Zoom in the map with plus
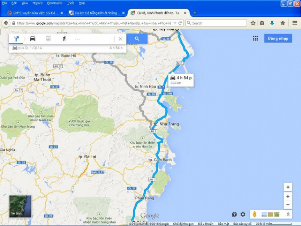301x226 pixels. (288, 196)
